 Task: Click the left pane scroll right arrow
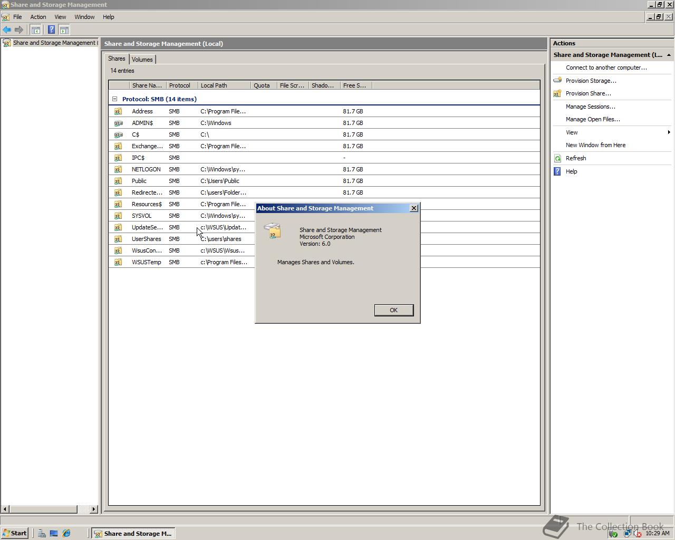click(94, 509)
